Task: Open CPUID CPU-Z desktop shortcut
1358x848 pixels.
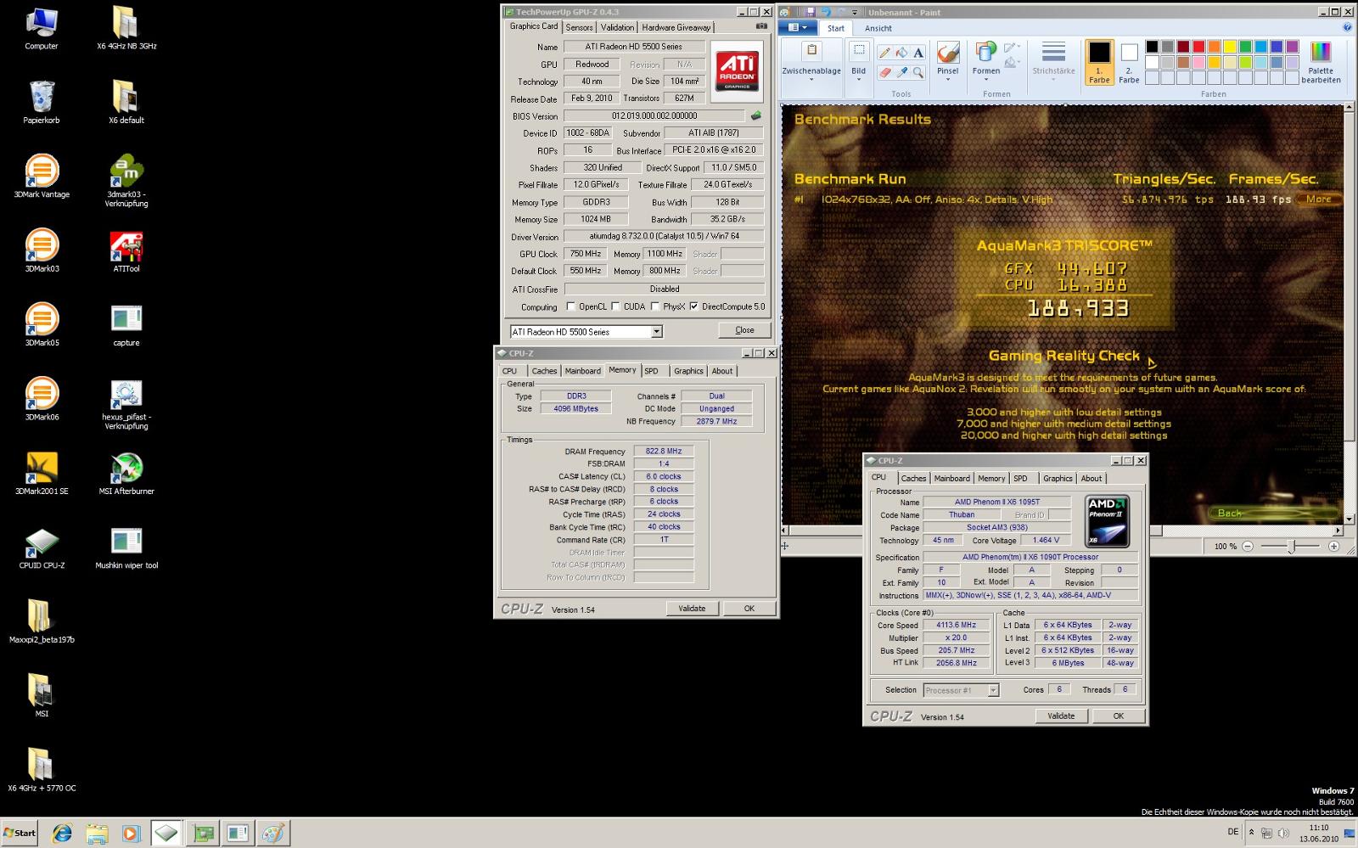Action: [42, 548]
